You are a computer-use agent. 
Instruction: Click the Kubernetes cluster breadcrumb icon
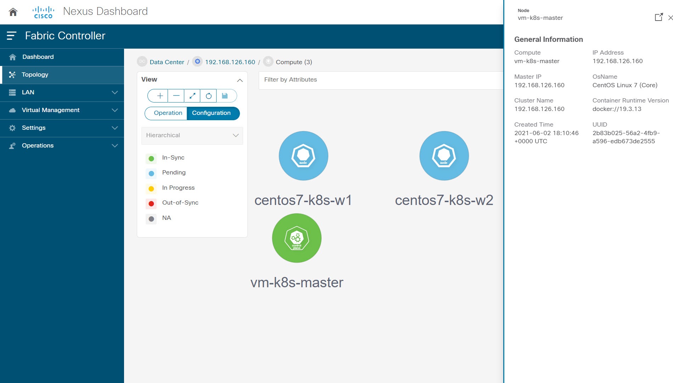(197, 62)
